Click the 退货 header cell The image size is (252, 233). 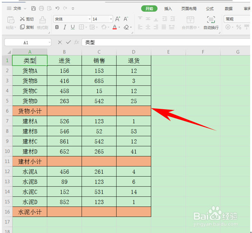coord(134,60)
